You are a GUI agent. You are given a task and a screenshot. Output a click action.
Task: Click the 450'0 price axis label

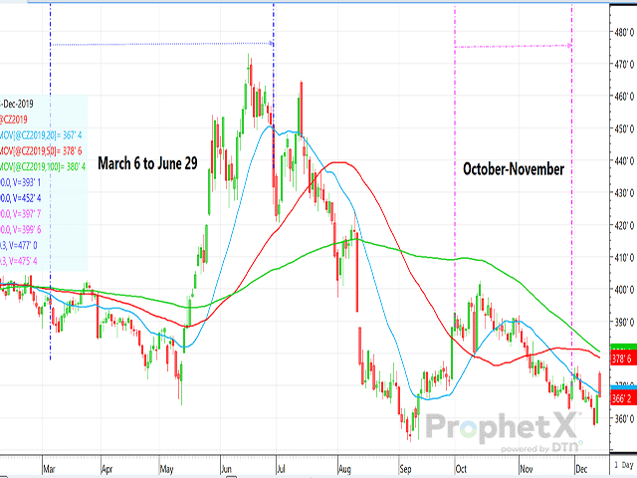pos(626,128)
